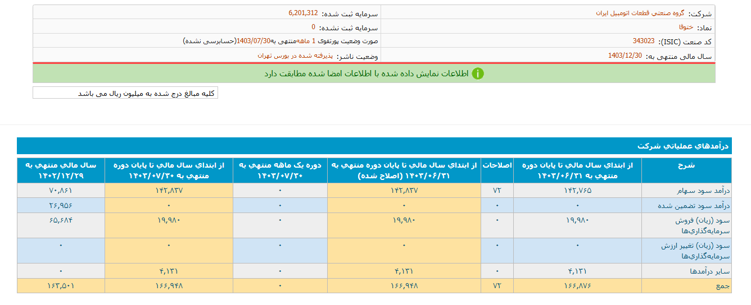Select issuer status 'پذیرفته شده در بورس تهران'

[x=296, y=56]
